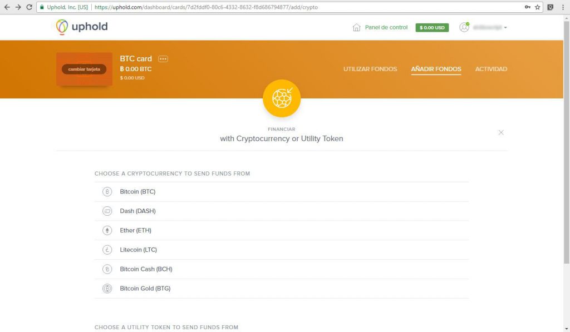Expand the account name dropdown arrow
Screen dimensions: 570x332
(x=505, y=28)
